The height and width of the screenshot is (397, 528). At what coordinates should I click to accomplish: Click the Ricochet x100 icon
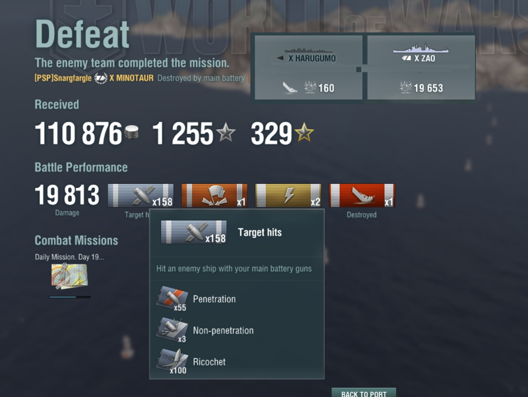[x=172, y=361]
